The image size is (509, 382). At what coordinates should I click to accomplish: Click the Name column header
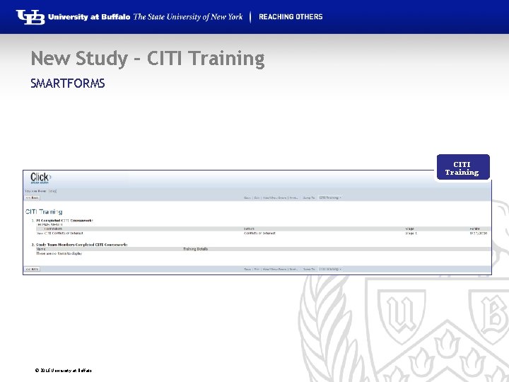[x=41, y=249]
